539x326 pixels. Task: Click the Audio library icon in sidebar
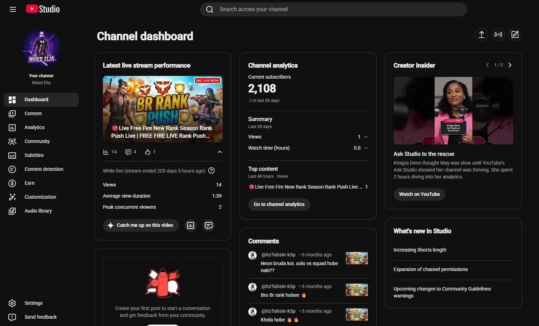12,211
